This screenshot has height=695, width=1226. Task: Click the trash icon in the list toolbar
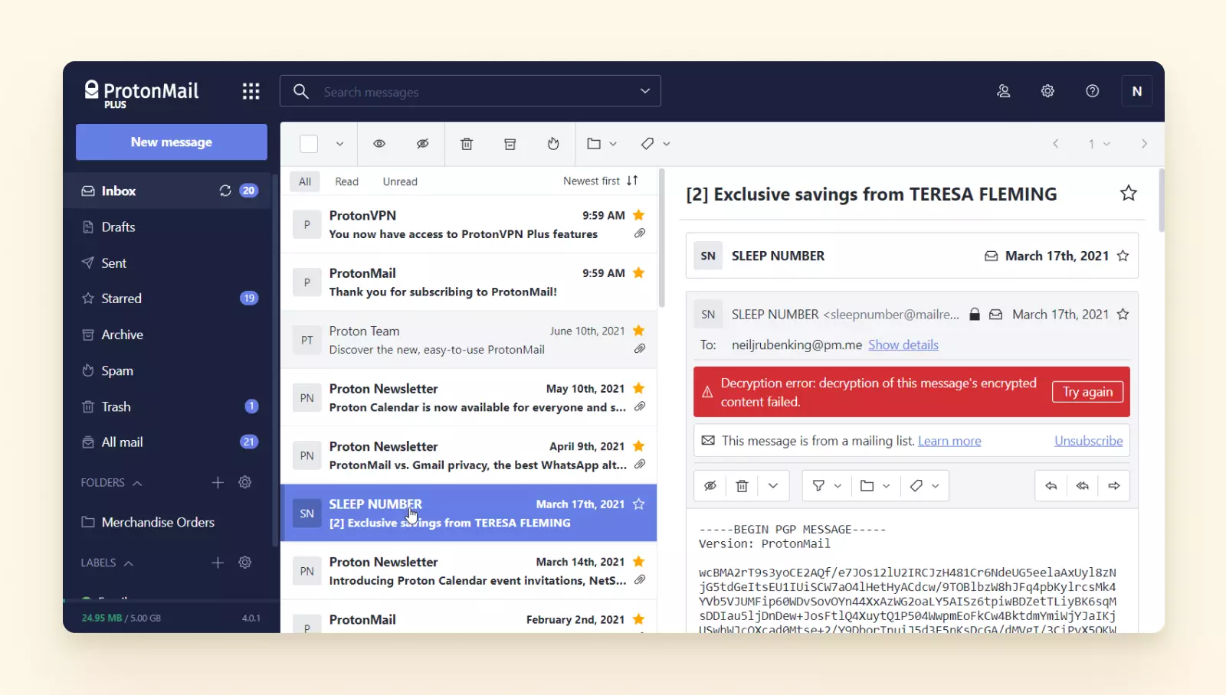click(x=467, y=144)
